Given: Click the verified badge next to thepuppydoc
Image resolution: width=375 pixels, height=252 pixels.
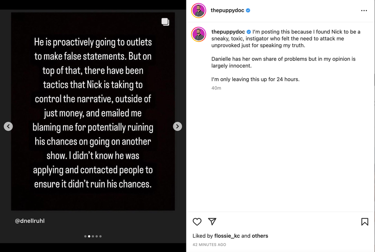Looking at the screenshot, I should click(248, 11).
